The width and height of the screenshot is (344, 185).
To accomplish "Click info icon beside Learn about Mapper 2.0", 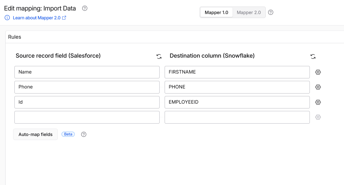I will (x=7, y=18).
